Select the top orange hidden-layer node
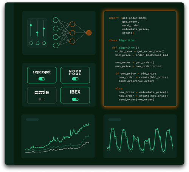 click(x=72, y=24)
